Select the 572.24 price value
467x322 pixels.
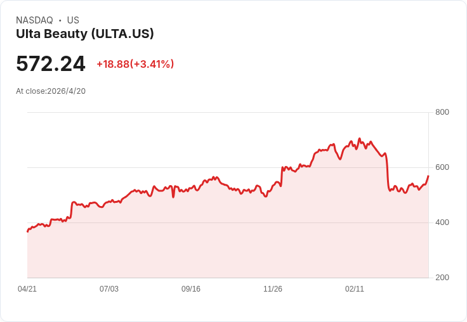(51, 63)
